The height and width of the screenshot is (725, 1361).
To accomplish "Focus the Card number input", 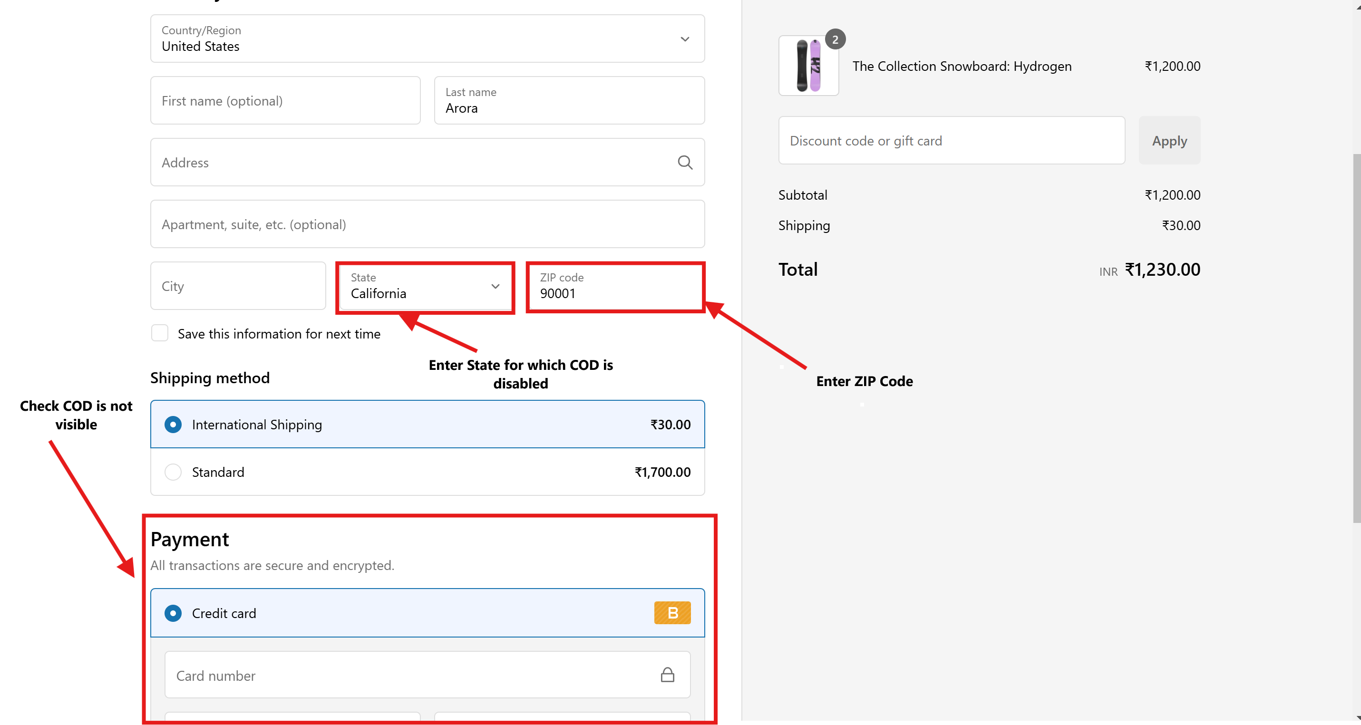I will [412, 676].
